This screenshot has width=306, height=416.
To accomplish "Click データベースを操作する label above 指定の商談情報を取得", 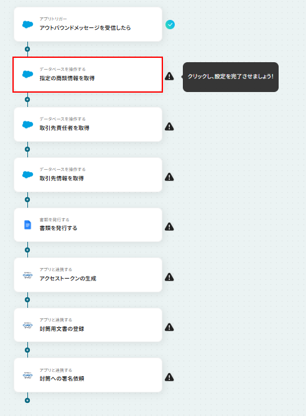I will tap(62, 69).
